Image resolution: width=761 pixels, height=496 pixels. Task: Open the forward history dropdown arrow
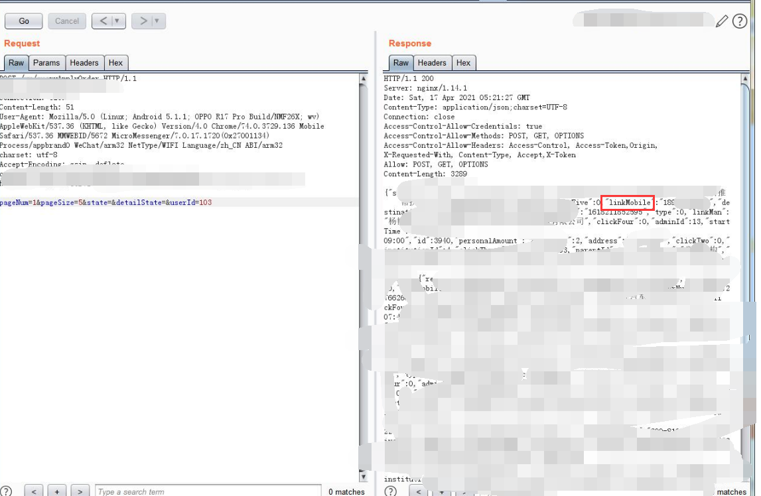coord(157,21)
